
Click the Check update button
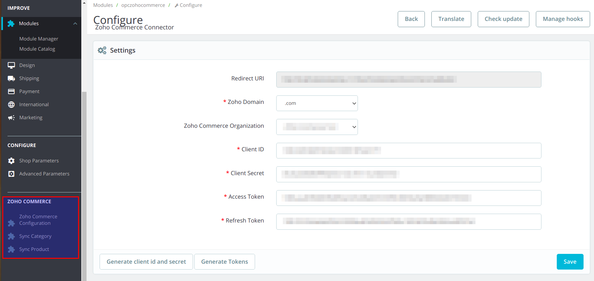click(503, 19)
